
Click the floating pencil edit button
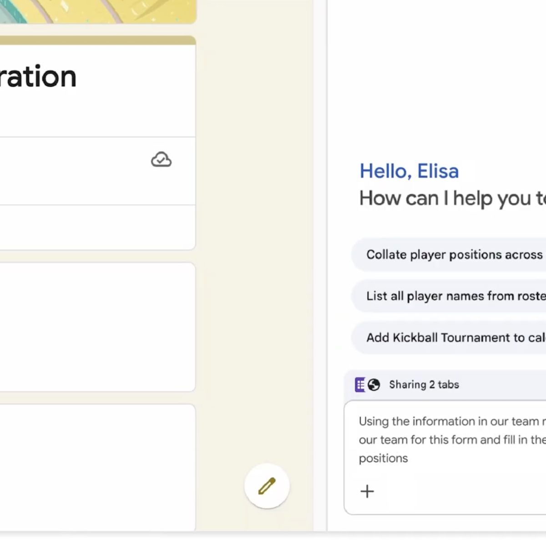(267, 485)
